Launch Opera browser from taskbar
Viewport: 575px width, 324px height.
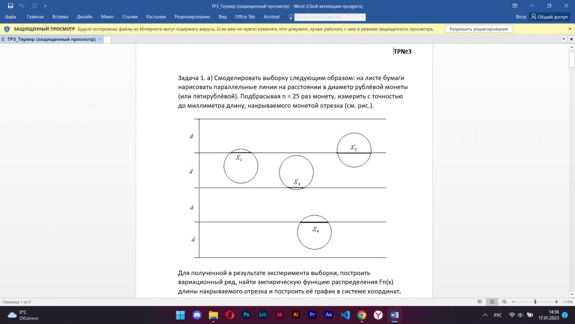tap(230, 315)
